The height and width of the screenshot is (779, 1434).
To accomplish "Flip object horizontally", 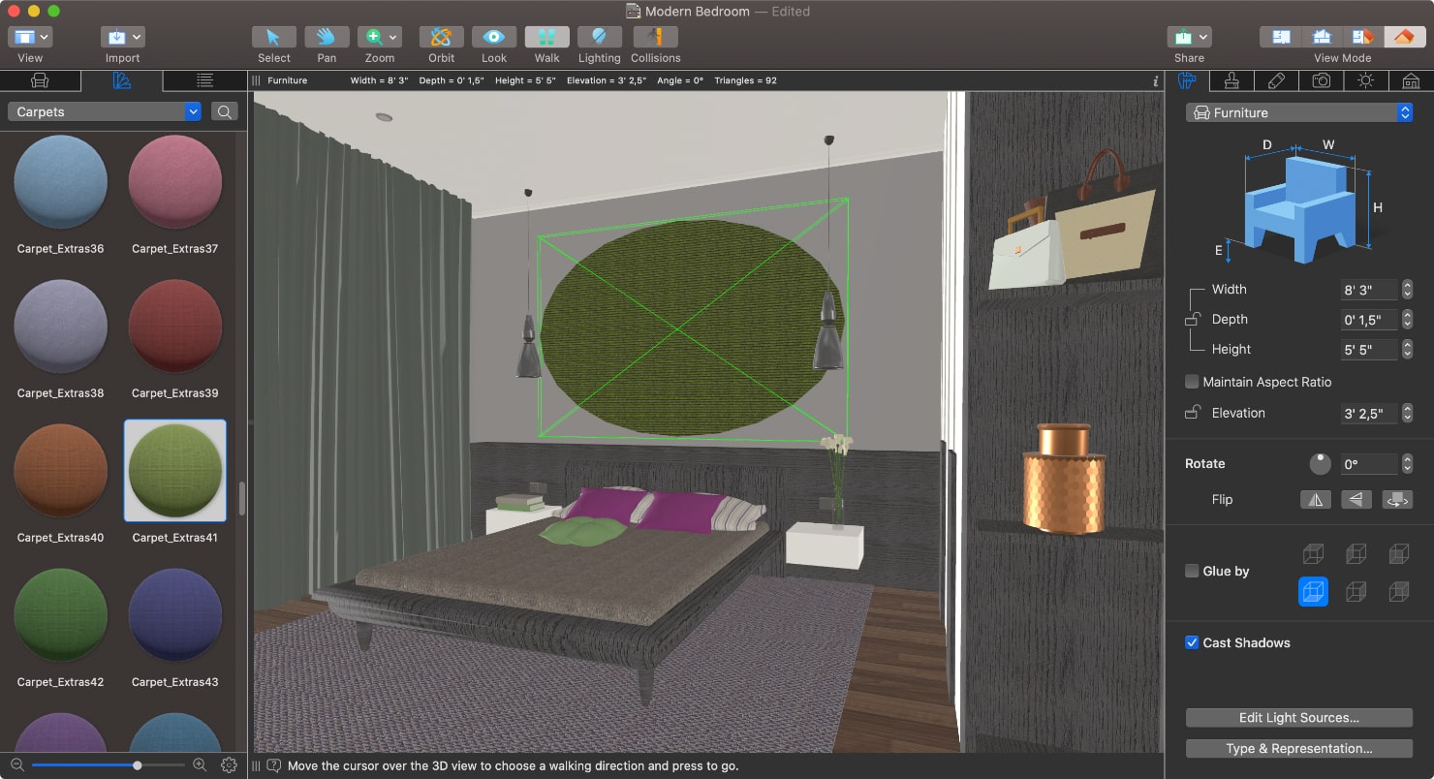I will (1315, 500).
